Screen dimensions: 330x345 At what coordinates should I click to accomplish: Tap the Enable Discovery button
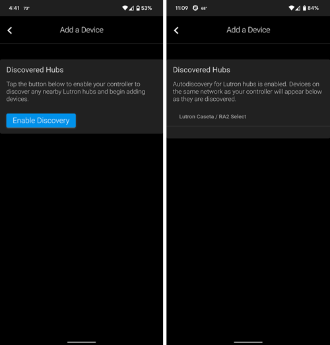(x=41, y=121)
